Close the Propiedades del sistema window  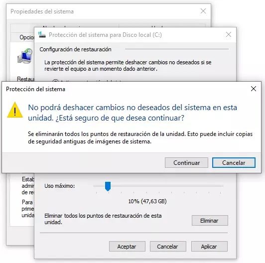coord(203,11)
